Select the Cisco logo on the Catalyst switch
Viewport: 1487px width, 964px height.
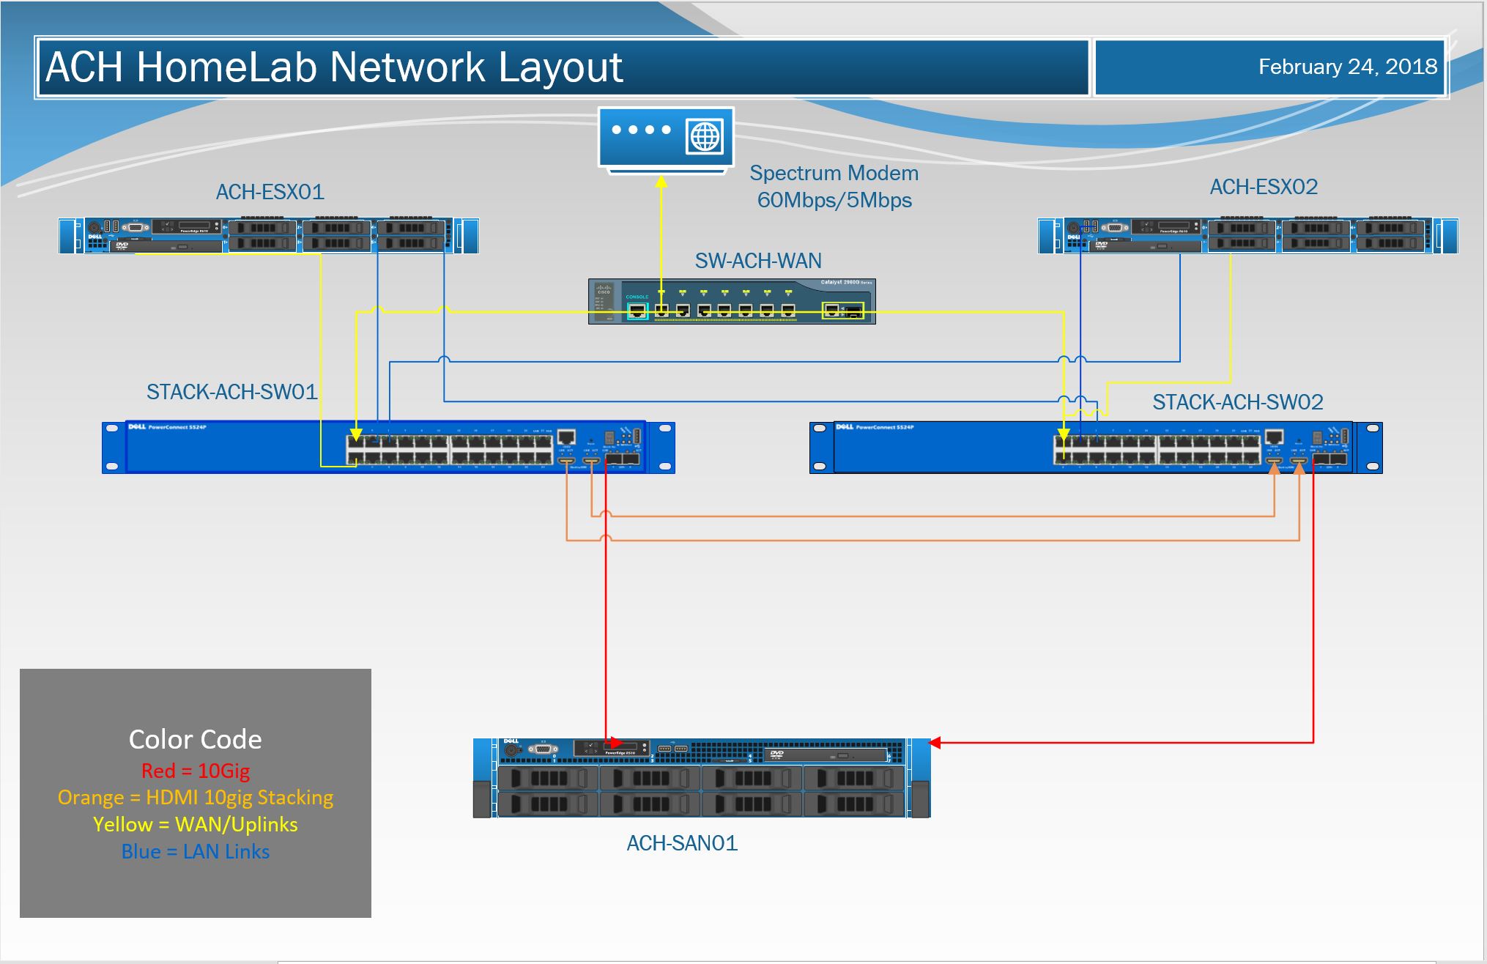tap(604, 289)
